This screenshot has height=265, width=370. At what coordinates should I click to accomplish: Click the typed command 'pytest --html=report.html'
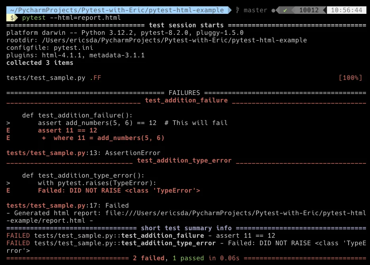click(71, 18)
